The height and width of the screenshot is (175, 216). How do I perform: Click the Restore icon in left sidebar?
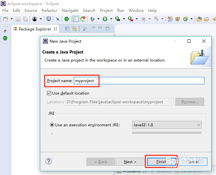5,31
